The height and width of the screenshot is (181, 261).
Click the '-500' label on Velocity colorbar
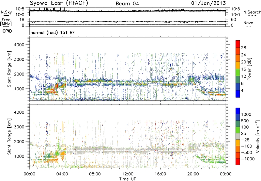pos(246,153)
